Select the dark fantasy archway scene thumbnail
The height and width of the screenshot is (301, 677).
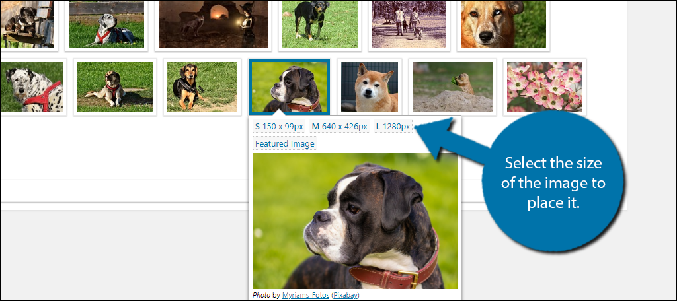pos(213,24)
